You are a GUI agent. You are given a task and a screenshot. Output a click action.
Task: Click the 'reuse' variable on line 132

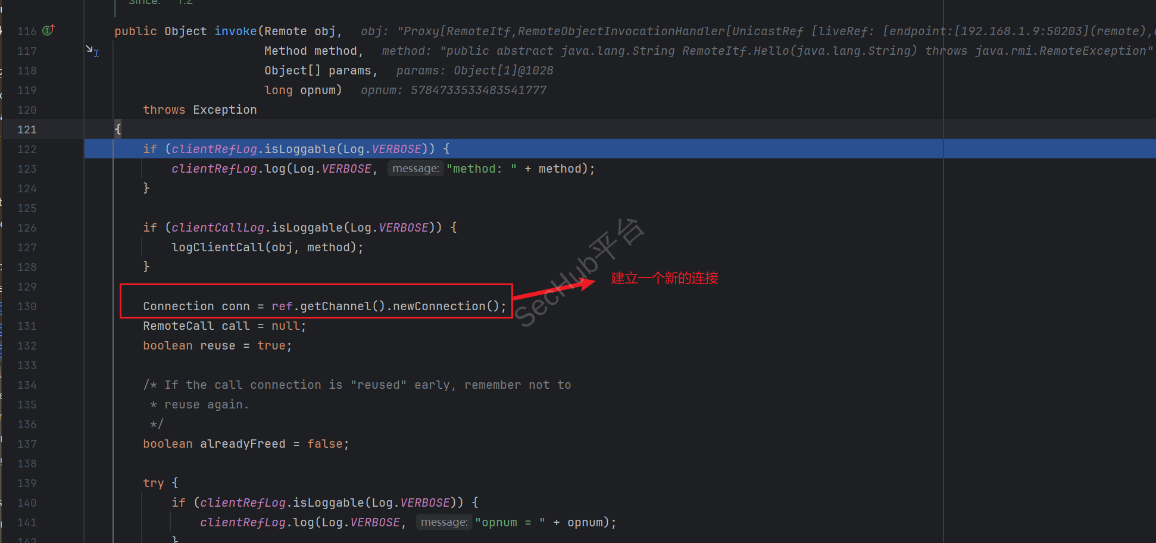pos(217,345)
